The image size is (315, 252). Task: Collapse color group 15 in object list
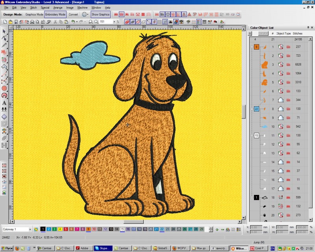[252, 135]
